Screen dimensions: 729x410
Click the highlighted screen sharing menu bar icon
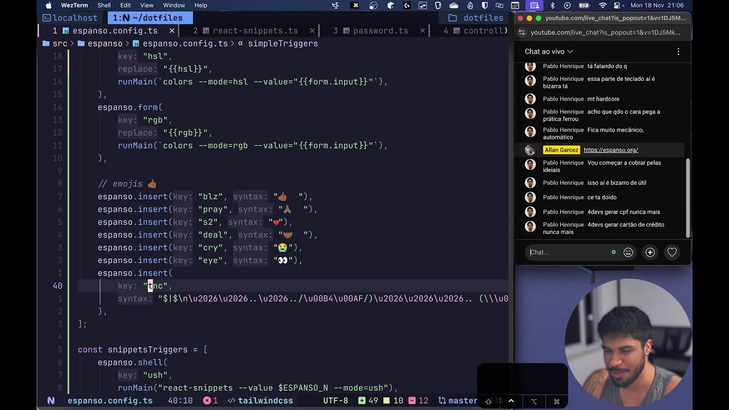535,5
